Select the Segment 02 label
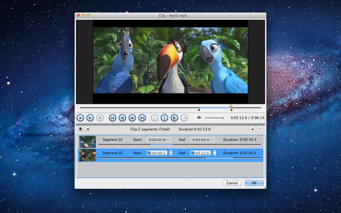Viewport: 341px width, 213px height. coord(113,153)
